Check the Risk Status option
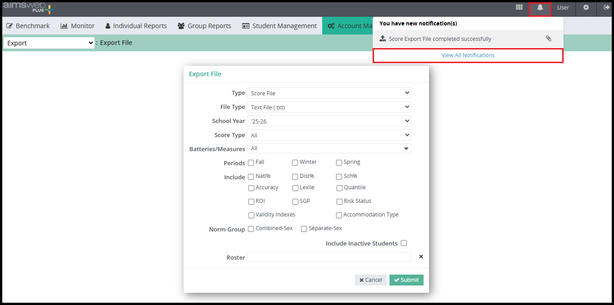 tap(339, 202)
